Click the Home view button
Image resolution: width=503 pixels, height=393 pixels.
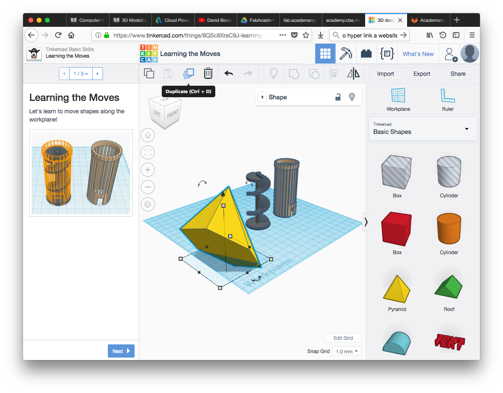pyautogui.click(x=148, y=135)
